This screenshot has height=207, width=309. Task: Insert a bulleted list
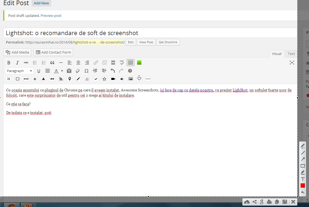[35, 63]
